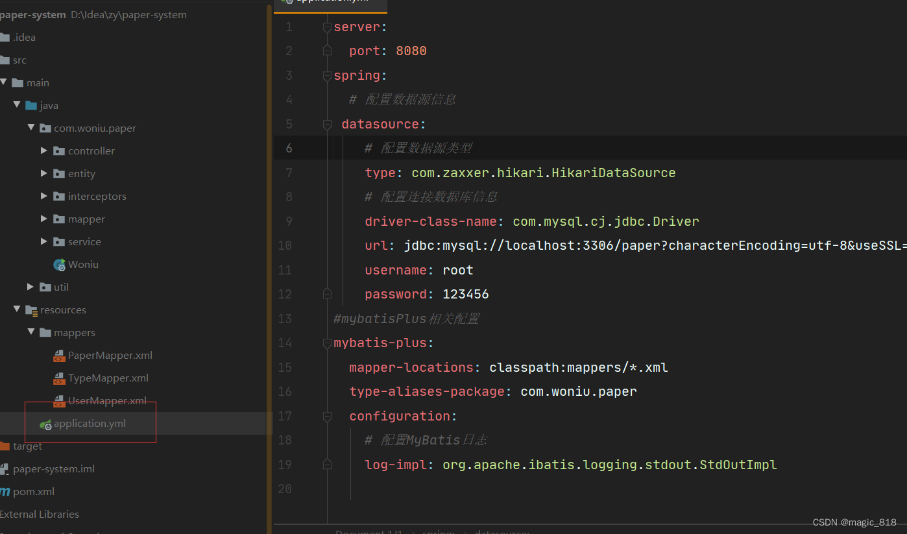Collapse the resources folder arrow
The width and height of the screenshot is (907, 534).
point(17,309)
